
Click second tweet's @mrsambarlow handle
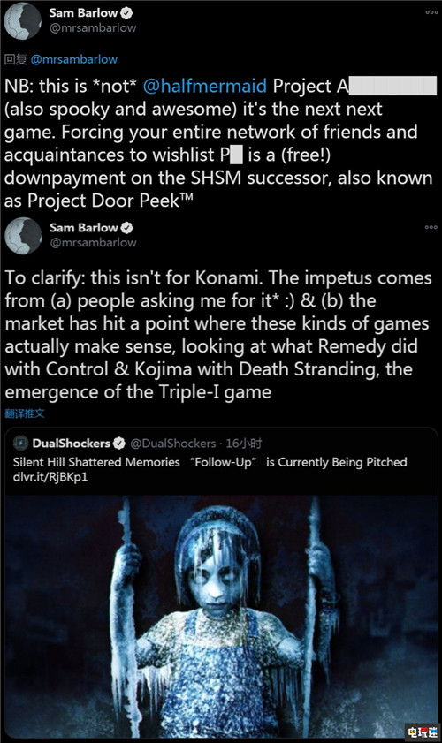coord(93,243)
